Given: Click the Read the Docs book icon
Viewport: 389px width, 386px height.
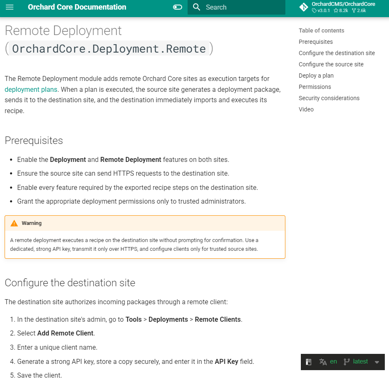Looking at the screenshot, I should 308,362.
